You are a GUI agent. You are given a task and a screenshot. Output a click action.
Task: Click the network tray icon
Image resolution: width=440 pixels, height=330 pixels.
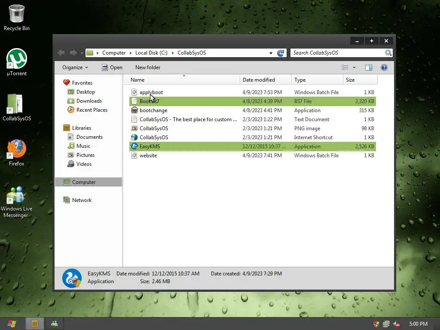[386, 324]
